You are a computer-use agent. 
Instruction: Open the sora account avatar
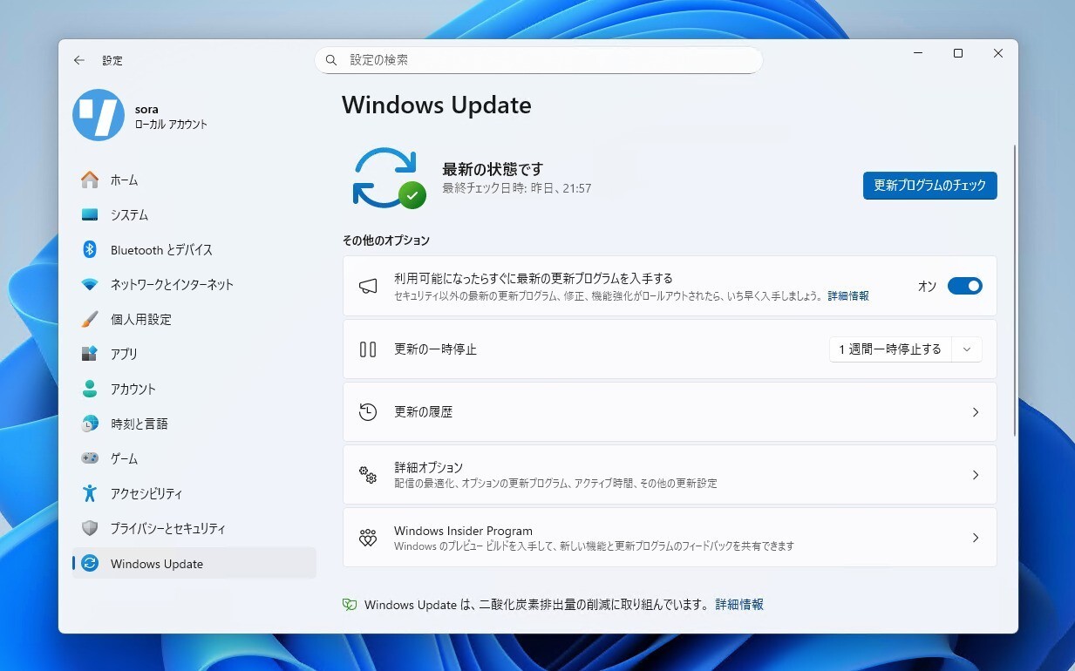coord(99,115)
